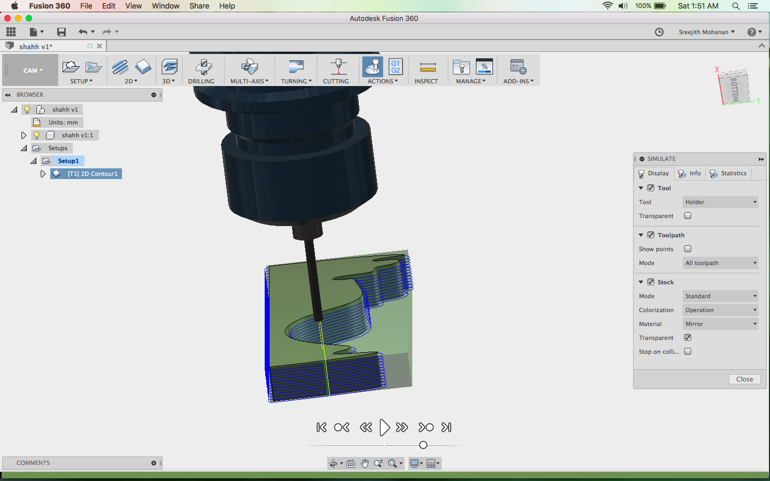The width and height of the screenshot is (770, 481).
Task: Select the Display tab
Action: coord(654,174)
